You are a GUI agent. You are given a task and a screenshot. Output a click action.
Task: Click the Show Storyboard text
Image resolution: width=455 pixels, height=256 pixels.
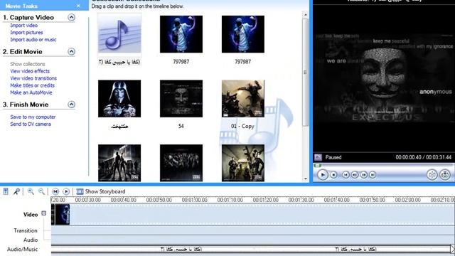tap(105, 191)
